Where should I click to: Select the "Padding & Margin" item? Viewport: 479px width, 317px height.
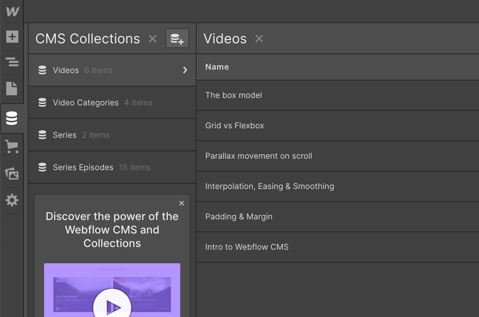(x=239, y=216)
